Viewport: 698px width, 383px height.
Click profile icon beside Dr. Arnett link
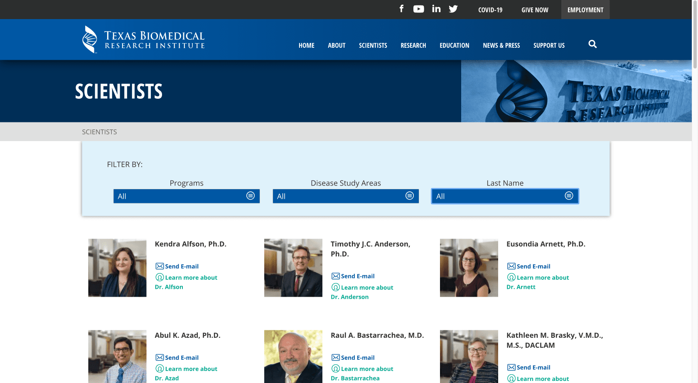click(x=511, y=277)
